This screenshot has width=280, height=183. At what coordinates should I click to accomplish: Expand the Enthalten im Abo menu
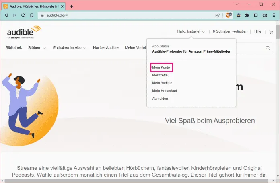click(x=70, y=48)
